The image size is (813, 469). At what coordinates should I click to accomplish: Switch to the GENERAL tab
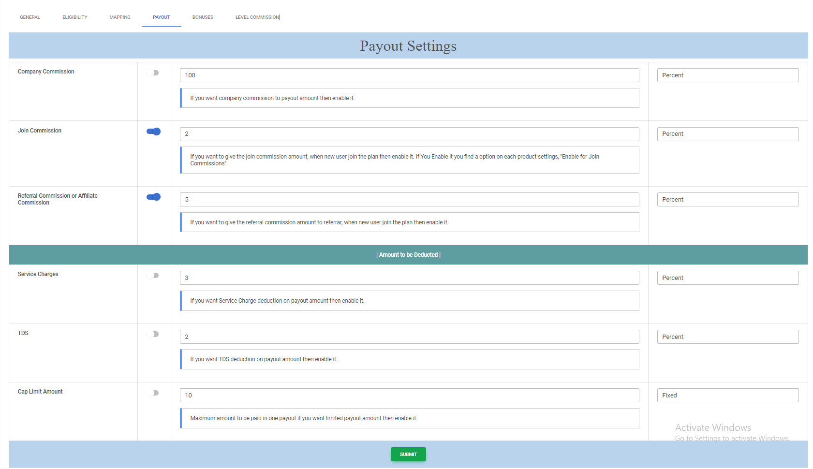pos(30,17)
